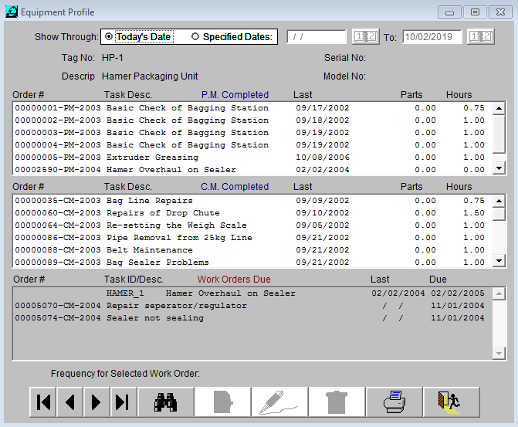Go to next record arrow
This screenshot has width=518, height=427.
[96, 402]
